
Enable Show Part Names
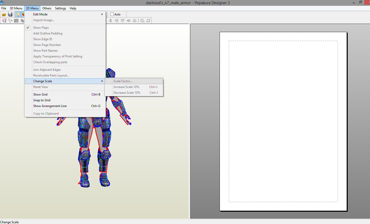point(65,51)
